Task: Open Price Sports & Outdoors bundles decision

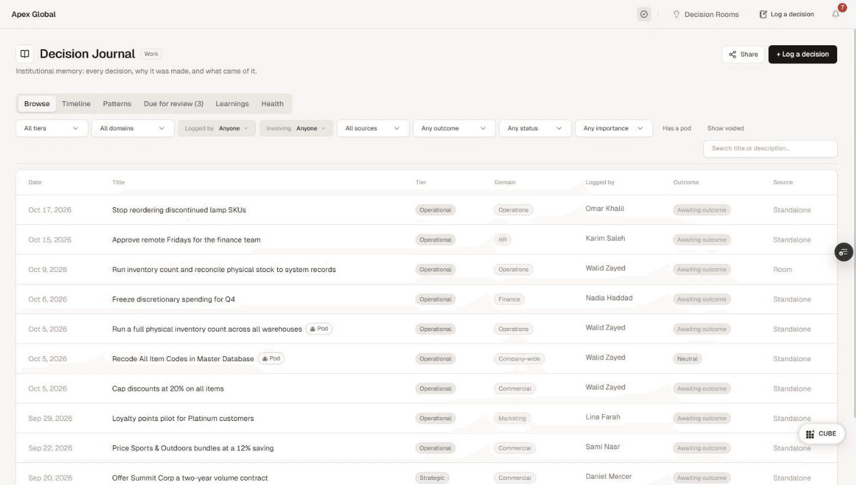Action: [193, 448]
